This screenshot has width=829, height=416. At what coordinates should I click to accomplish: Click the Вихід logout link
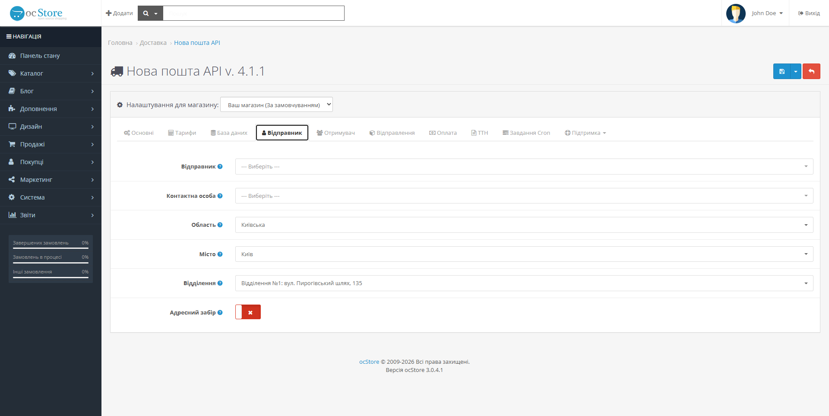[x=809, y=13]
